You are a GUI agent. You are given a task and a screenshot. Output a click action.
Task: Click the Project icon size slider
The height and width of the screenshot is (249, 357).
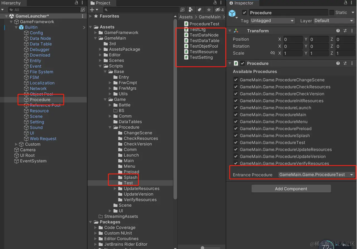[x=202, y=247]
